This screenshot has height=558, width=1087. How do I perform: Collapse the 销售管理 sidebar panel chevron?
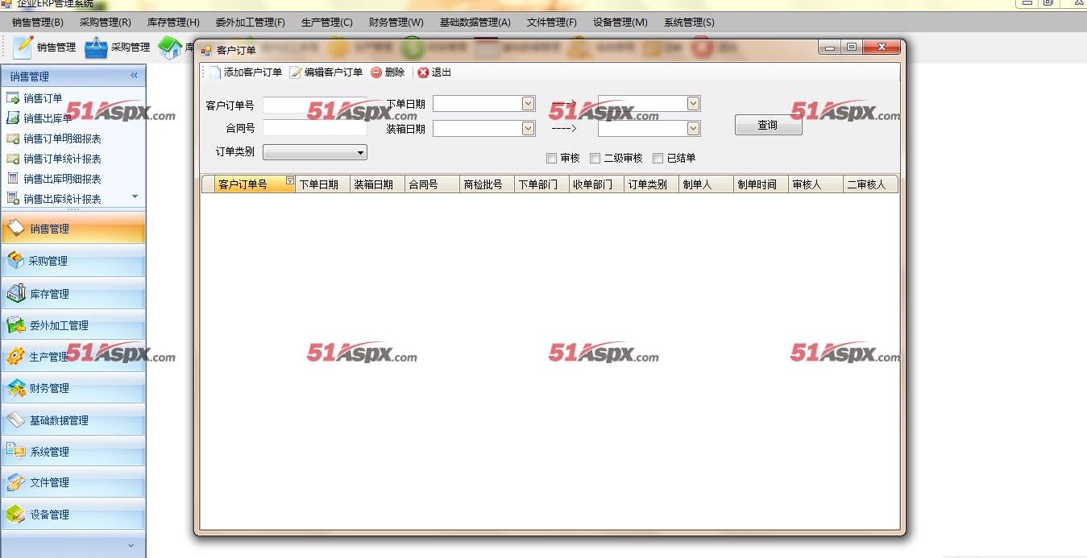tap(135, 76)
